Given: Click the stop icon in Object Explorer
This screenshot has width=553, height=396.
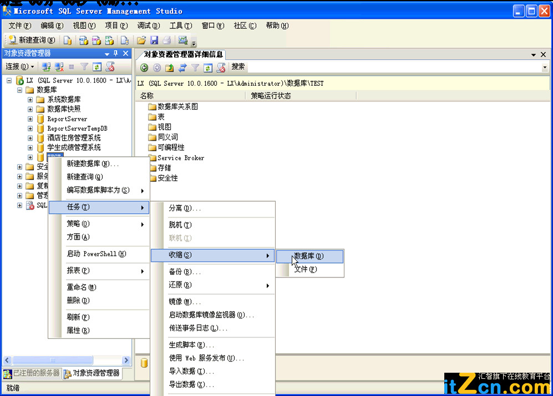Looking at the screenshot, I should [71, 66].
